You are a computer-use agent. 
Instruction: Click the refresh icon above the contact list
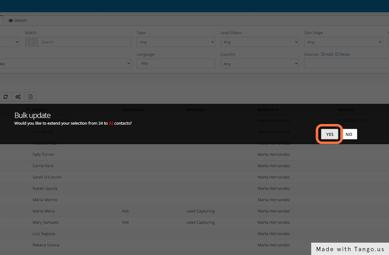tap(6, 97)
